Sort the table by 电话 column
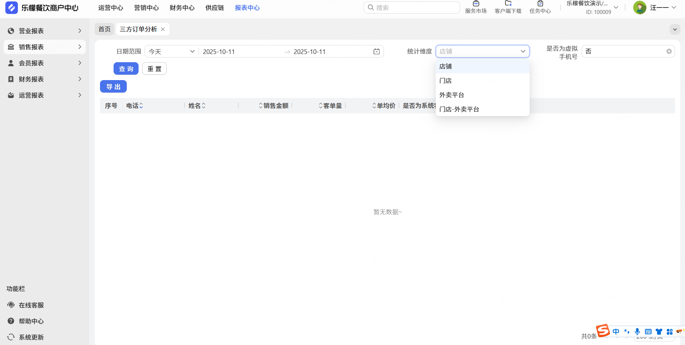The height and width of the screenshot is (345, 685). tap(141, 106)
